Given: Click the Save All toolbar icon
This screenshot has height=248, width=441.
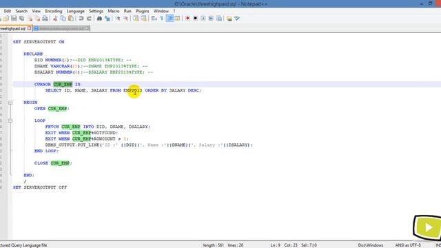Looking at the screenshot, I should coord(21,19).
